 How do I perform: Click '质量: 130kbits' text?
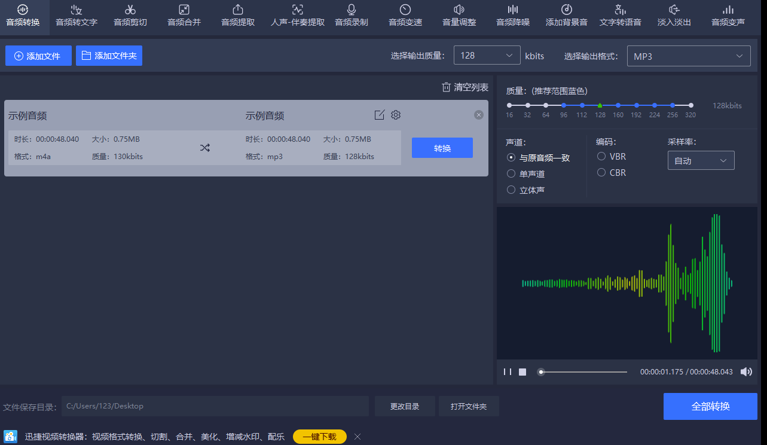tap(117, 157)
